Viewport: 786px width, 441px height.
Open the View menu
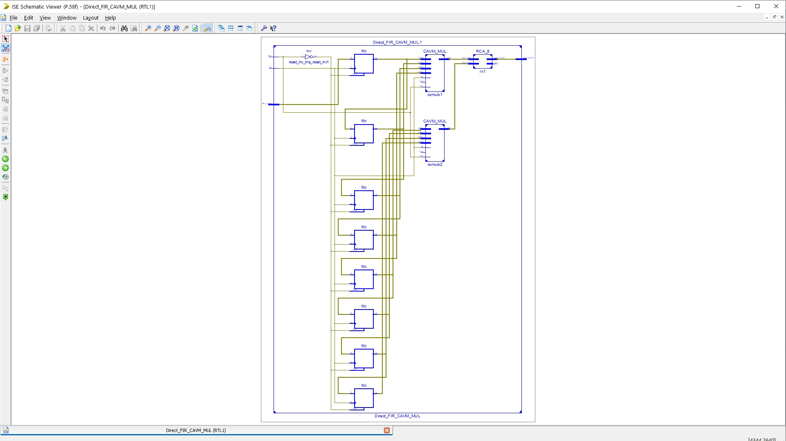(45, 18)
